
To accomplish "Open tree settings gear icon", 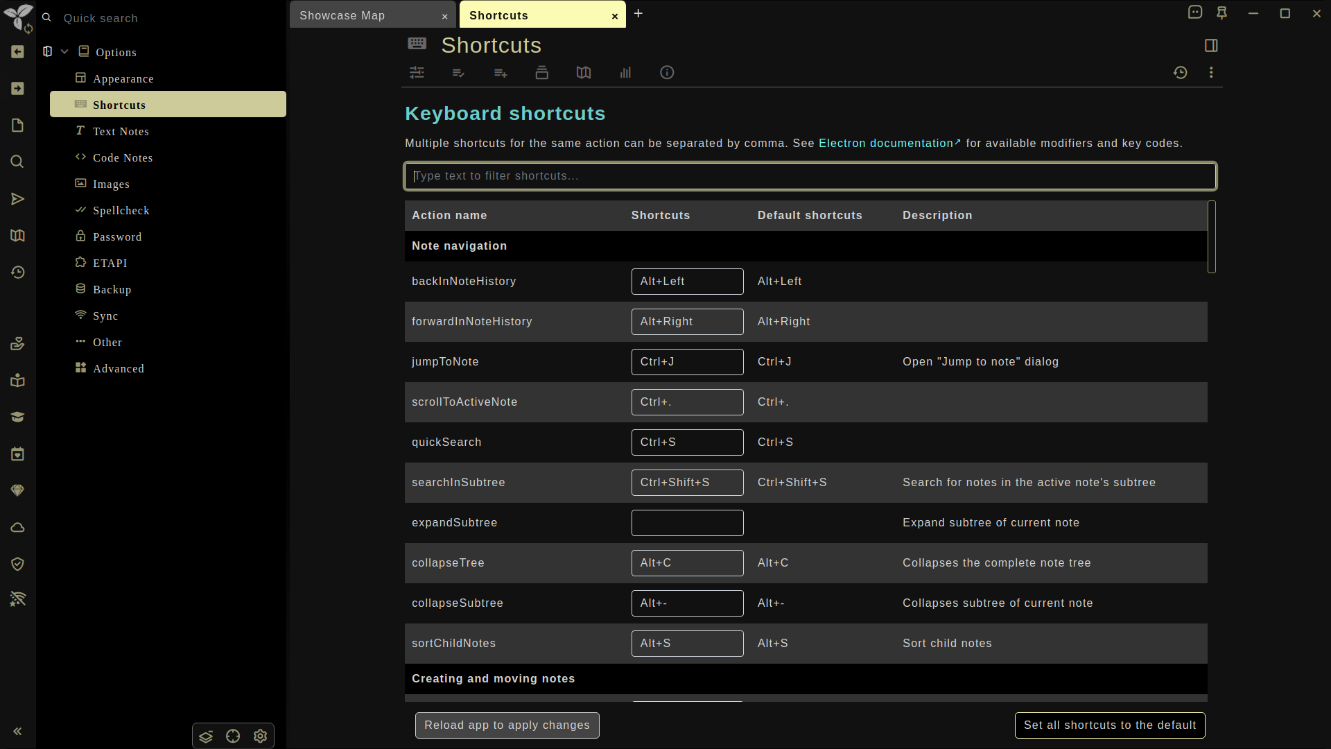I will [x=260, y=737].
